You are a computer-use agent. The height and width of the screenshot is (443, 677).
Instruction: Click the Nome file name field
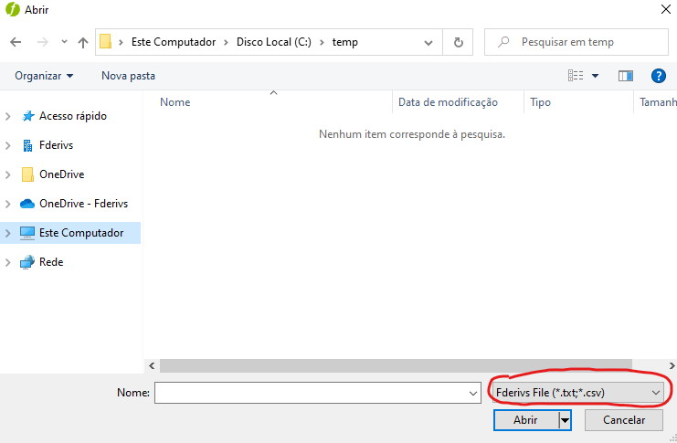311,392
